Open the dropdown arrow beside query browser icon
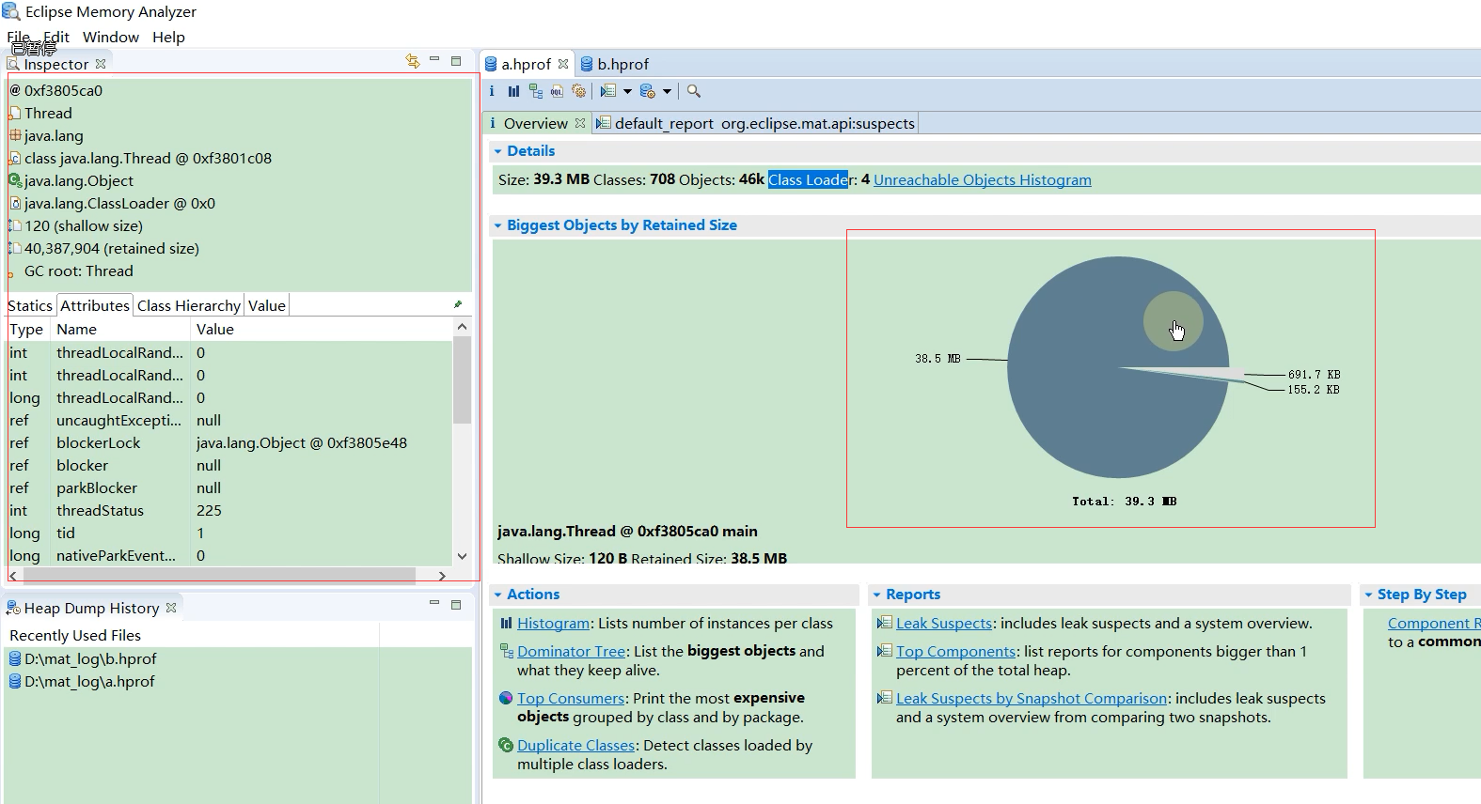Screen dimensions: 1481x804 click(667, 91)
